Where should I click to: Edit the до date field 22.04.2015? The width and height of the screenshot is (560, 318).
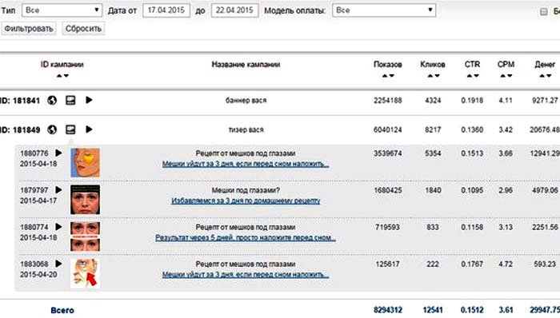pyautogui.click(x=234, y=10)
